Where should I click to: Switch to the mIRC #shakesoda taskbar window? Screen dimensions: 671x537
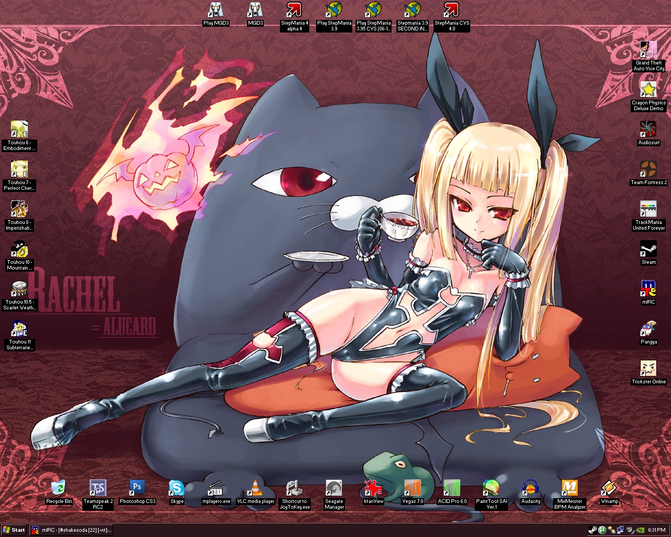coord(71,530)
